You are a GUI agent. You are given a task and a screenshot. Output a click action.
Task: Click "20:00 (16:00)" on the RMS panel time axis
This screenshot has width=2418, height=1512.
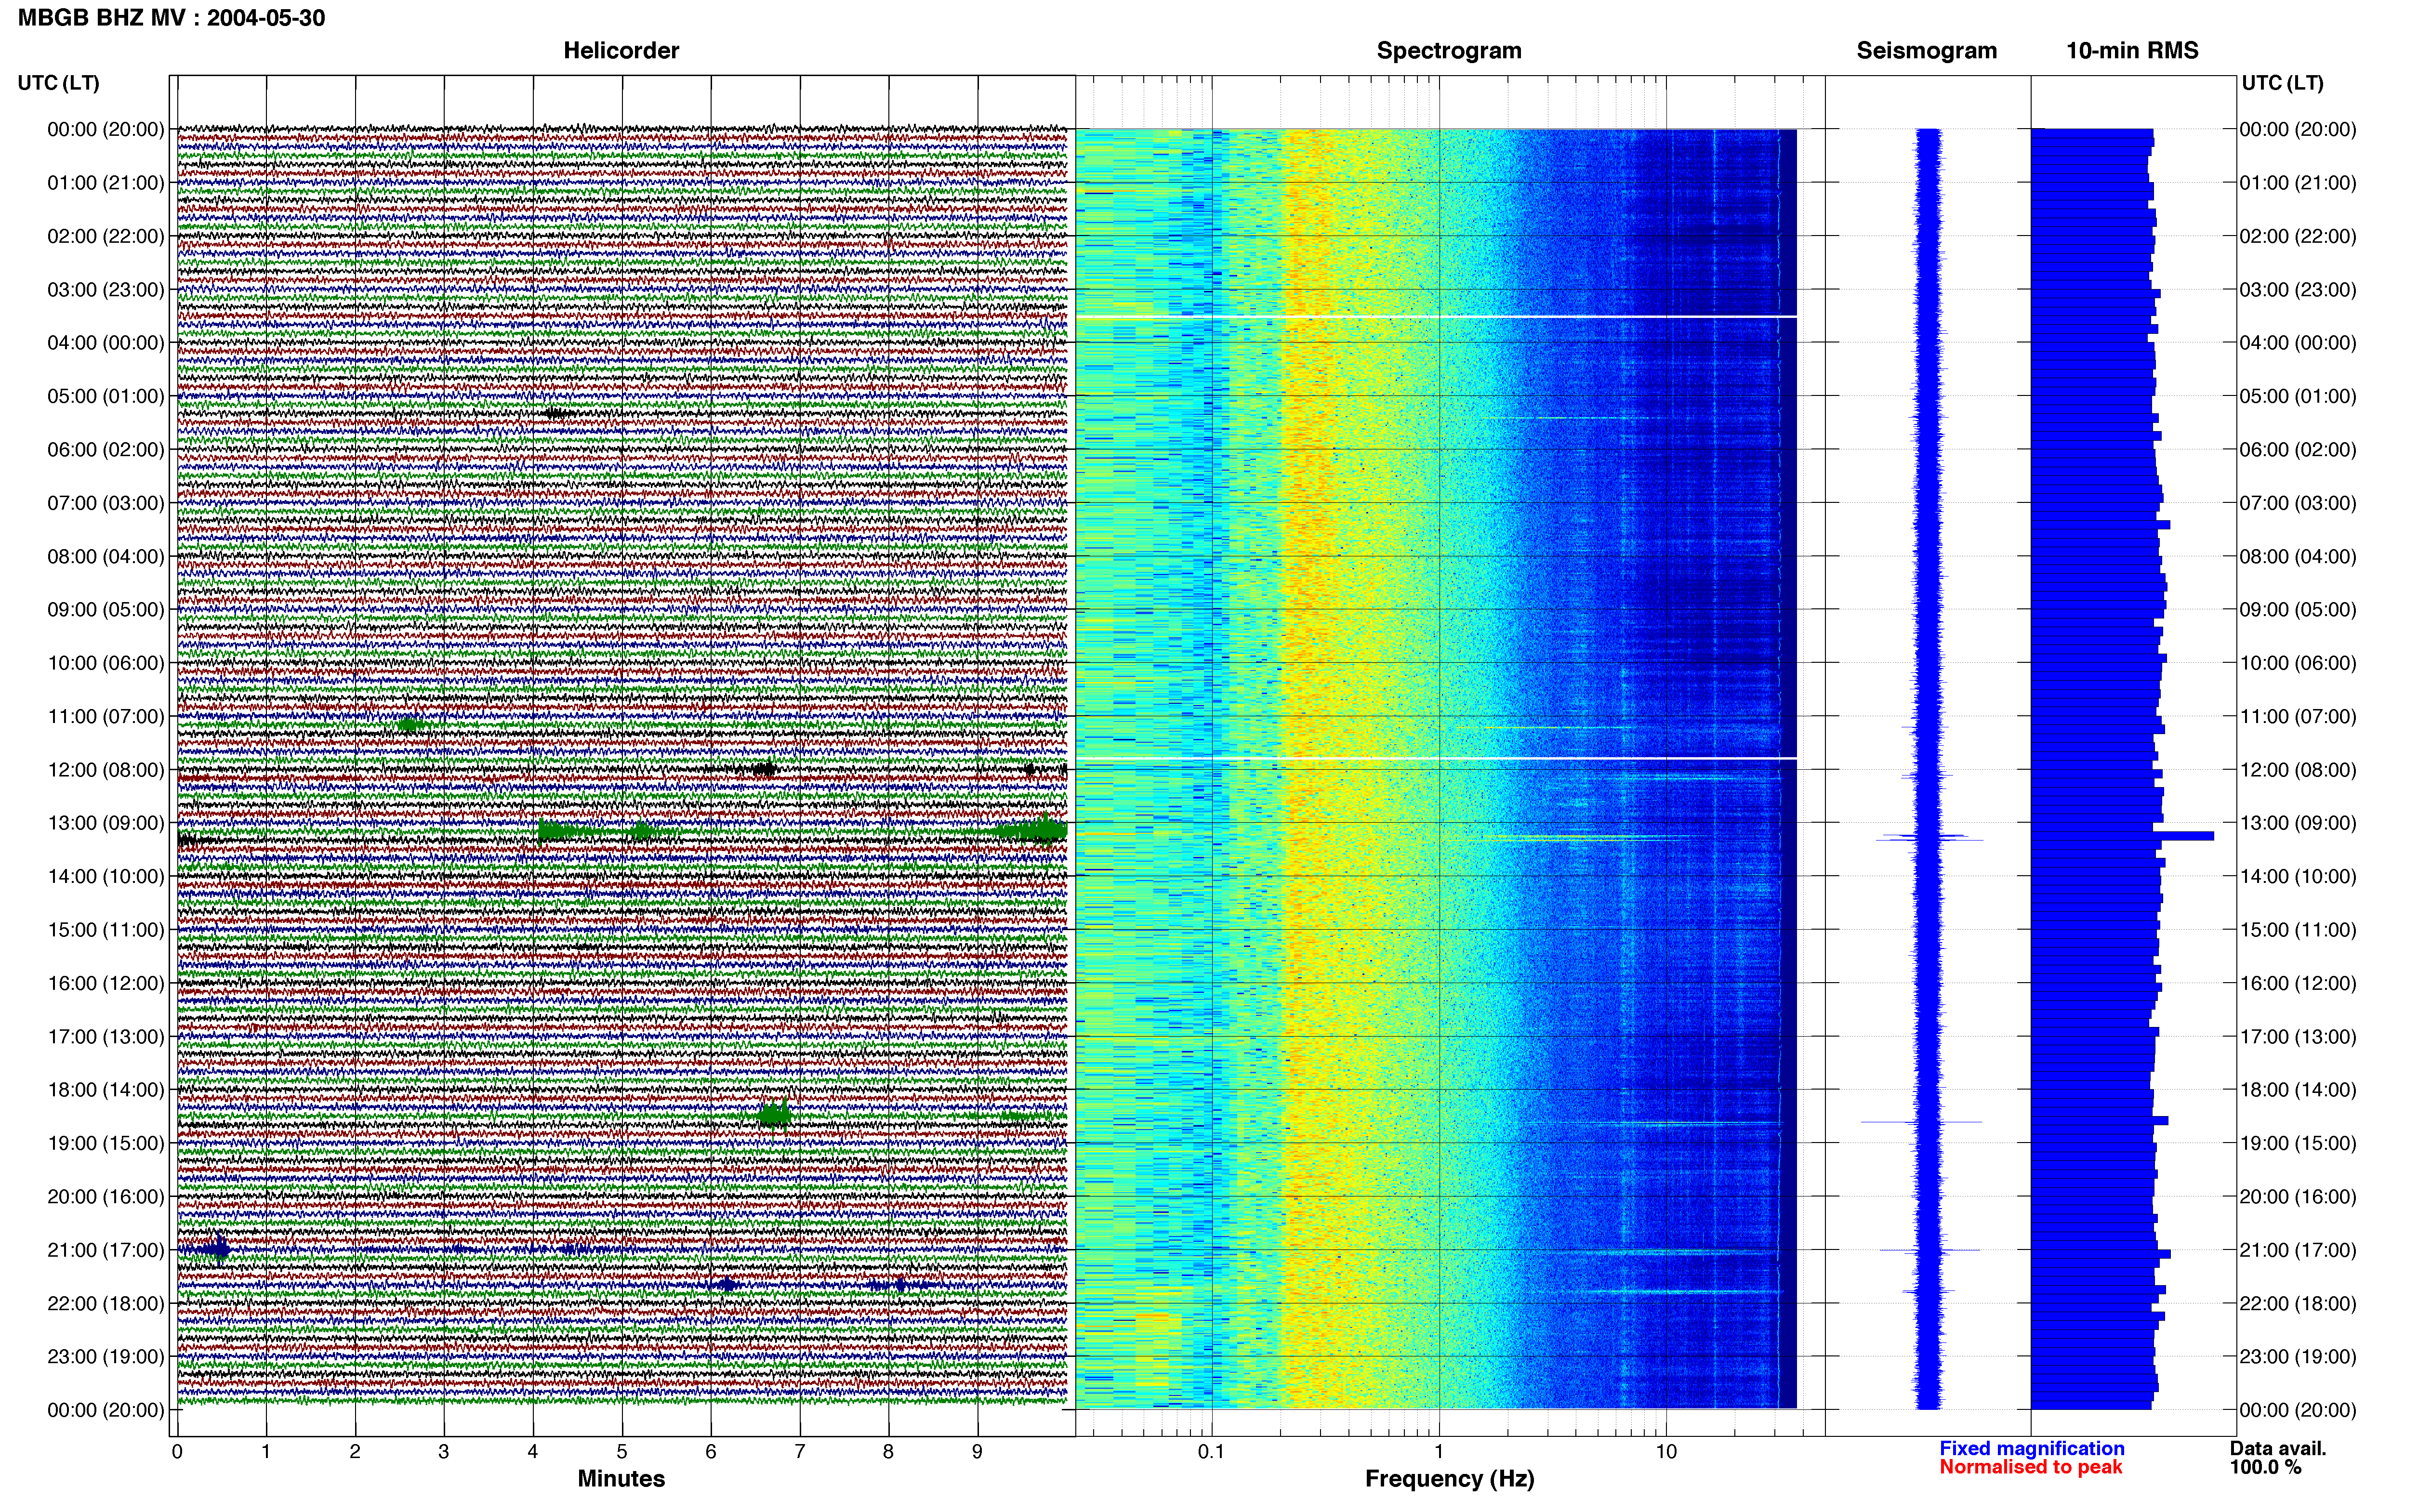click(x=2298, y=1197)
